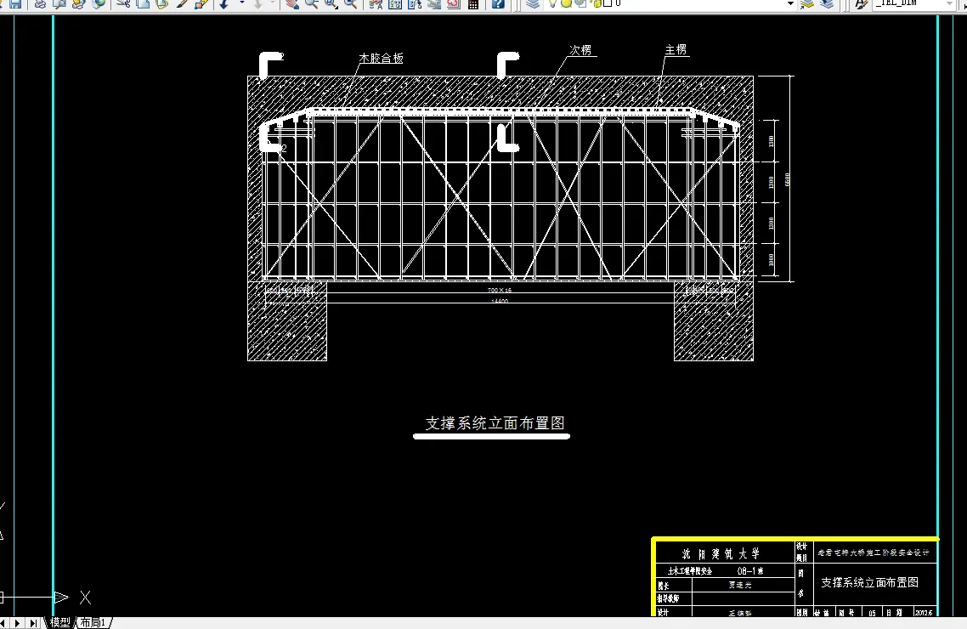Click the Publish icon
Image resolution: width=967 pixels, height=629 pixels.
79,3
